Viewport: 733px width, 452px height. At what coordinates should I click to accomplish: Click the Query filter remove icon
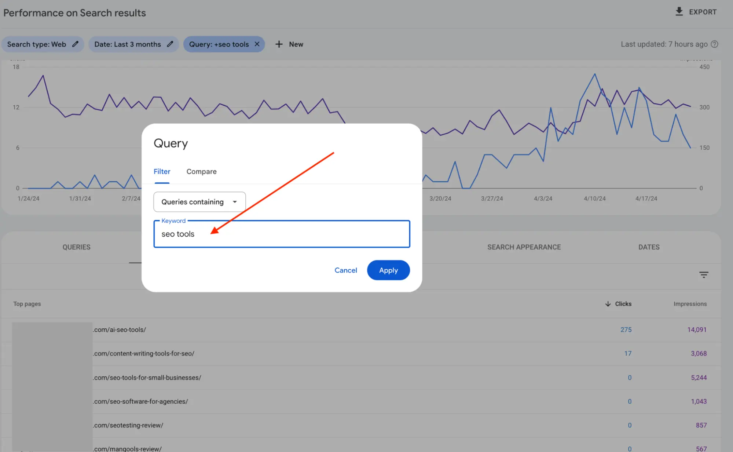(x=257, y=44)
